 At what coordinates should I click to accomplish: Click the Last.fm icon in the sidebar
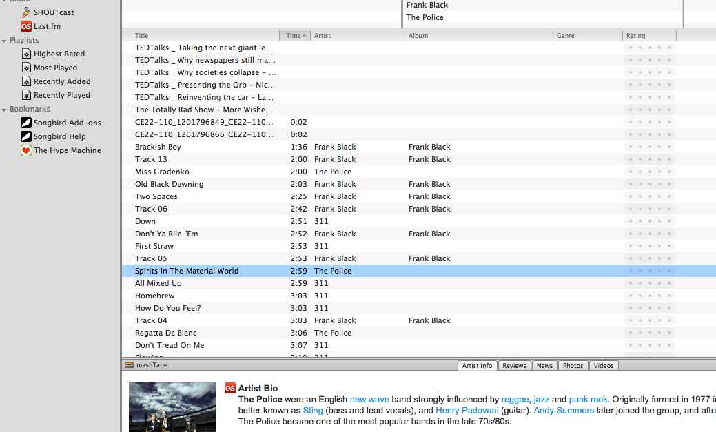(x=26, y=26)
